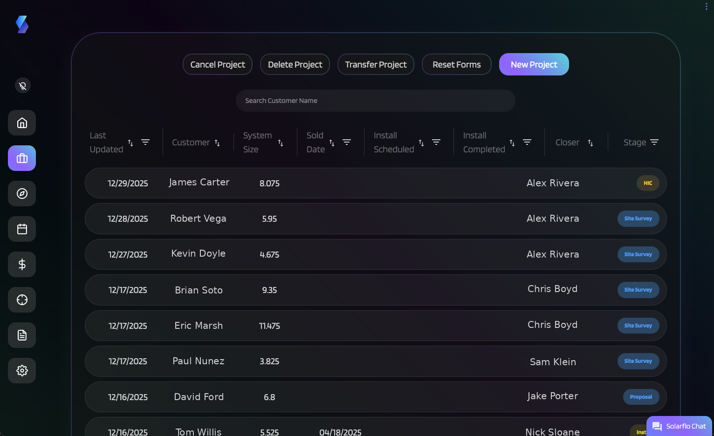
Task: Open the Settings gear sidebar icon
Action: (22, 371)
